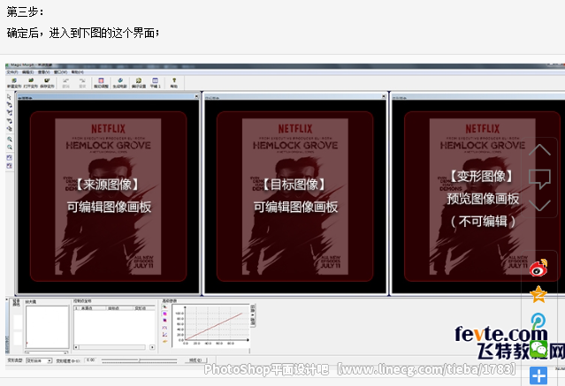Viewport: 565px width, 386px height.
Task: Click the preview button at bottom right of controls
Action: pyautogui.click(x=196, y=360)
